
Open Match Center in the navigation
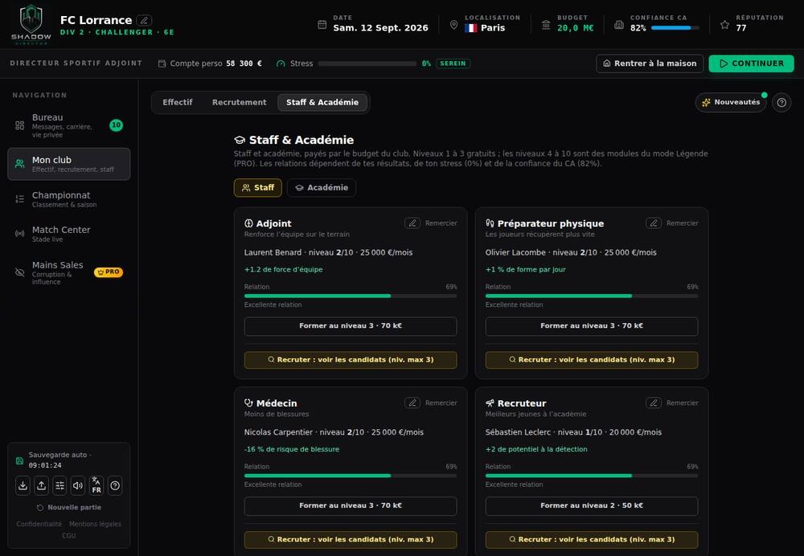68,234
